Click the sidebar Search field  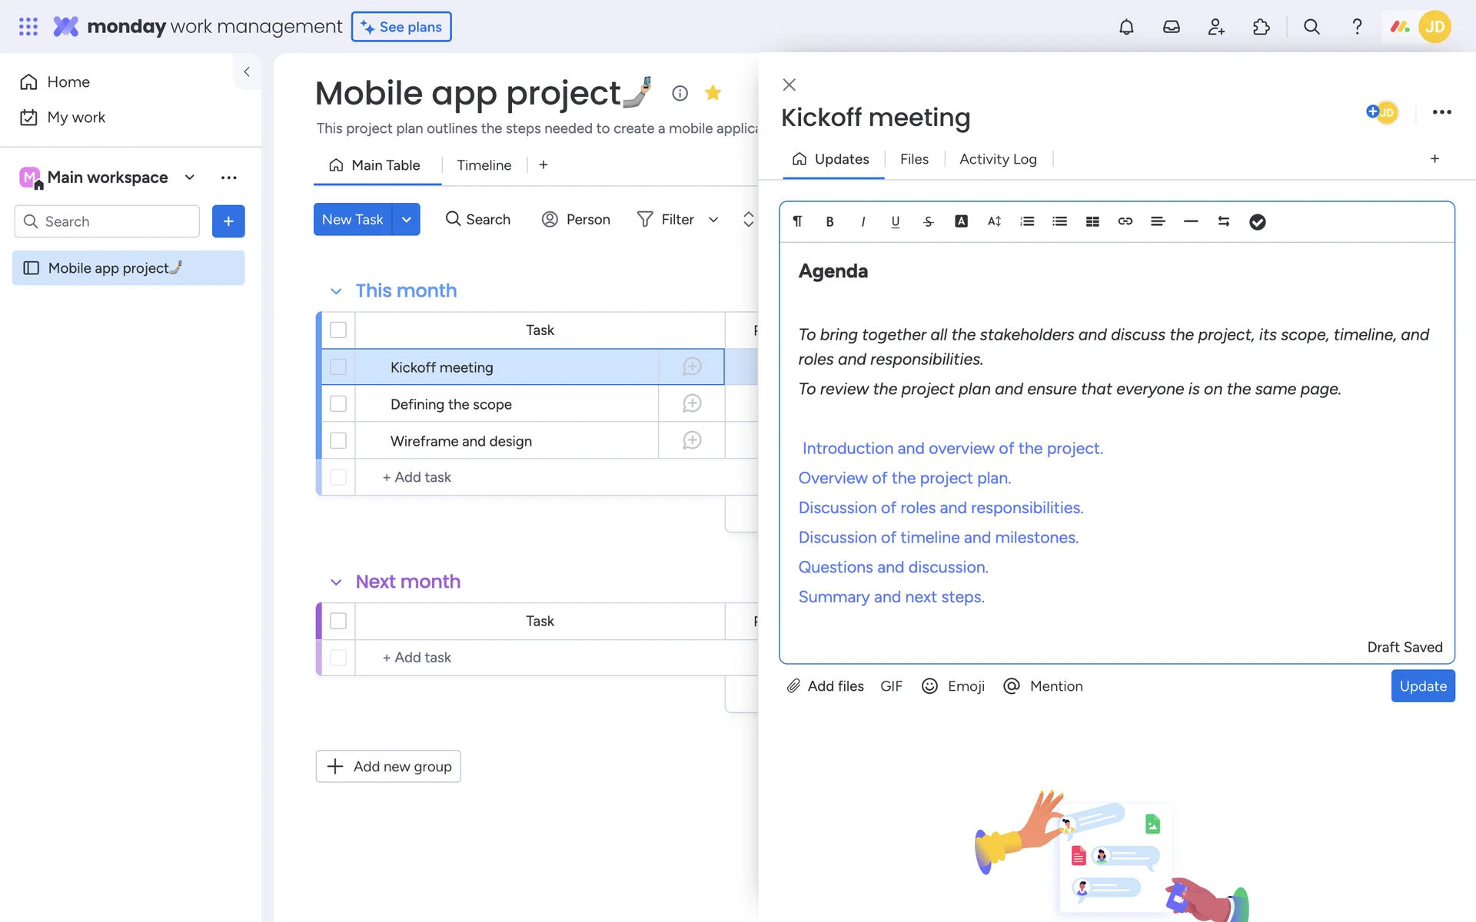point(108,221)
